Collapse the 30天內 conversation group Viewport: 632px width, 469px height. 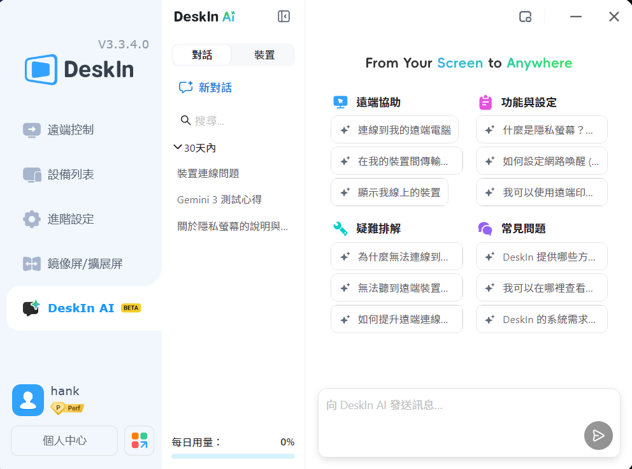pyautogui.click(x=178, y=148)
